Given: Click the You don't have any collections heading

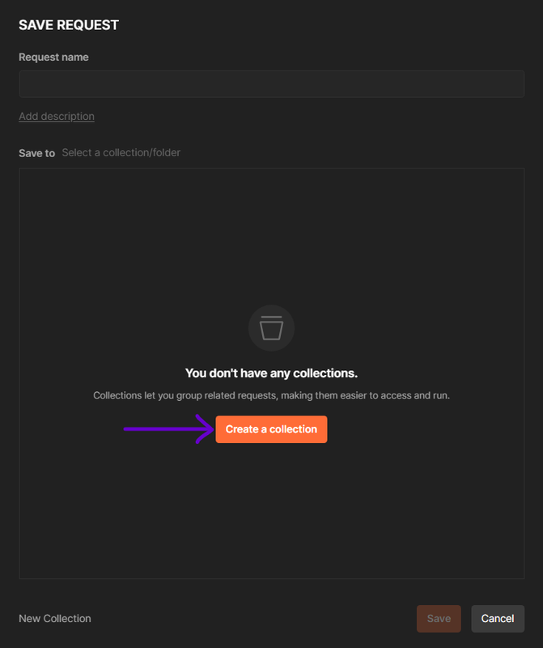Looking at the screenshot, I should click(x=271, y=373).
